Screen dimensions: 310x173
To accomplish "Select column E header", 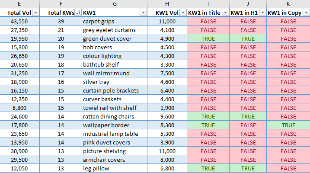I will click(x=19, y=4).
